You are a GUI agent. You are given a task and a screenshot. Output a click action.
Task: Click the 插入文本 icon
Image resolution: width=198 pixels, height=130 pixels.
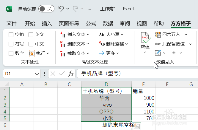63,35
